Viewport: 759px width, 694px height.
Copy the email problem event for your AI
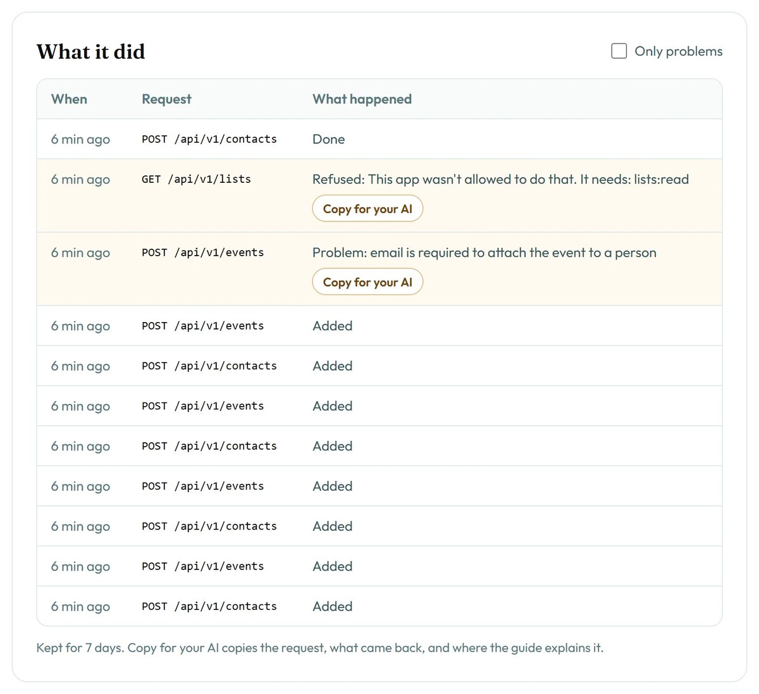367,282
